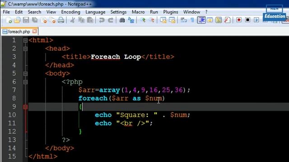289x162 pixels.
Task: Collapse the php fold marker on line 6
Action: (25, 82)
